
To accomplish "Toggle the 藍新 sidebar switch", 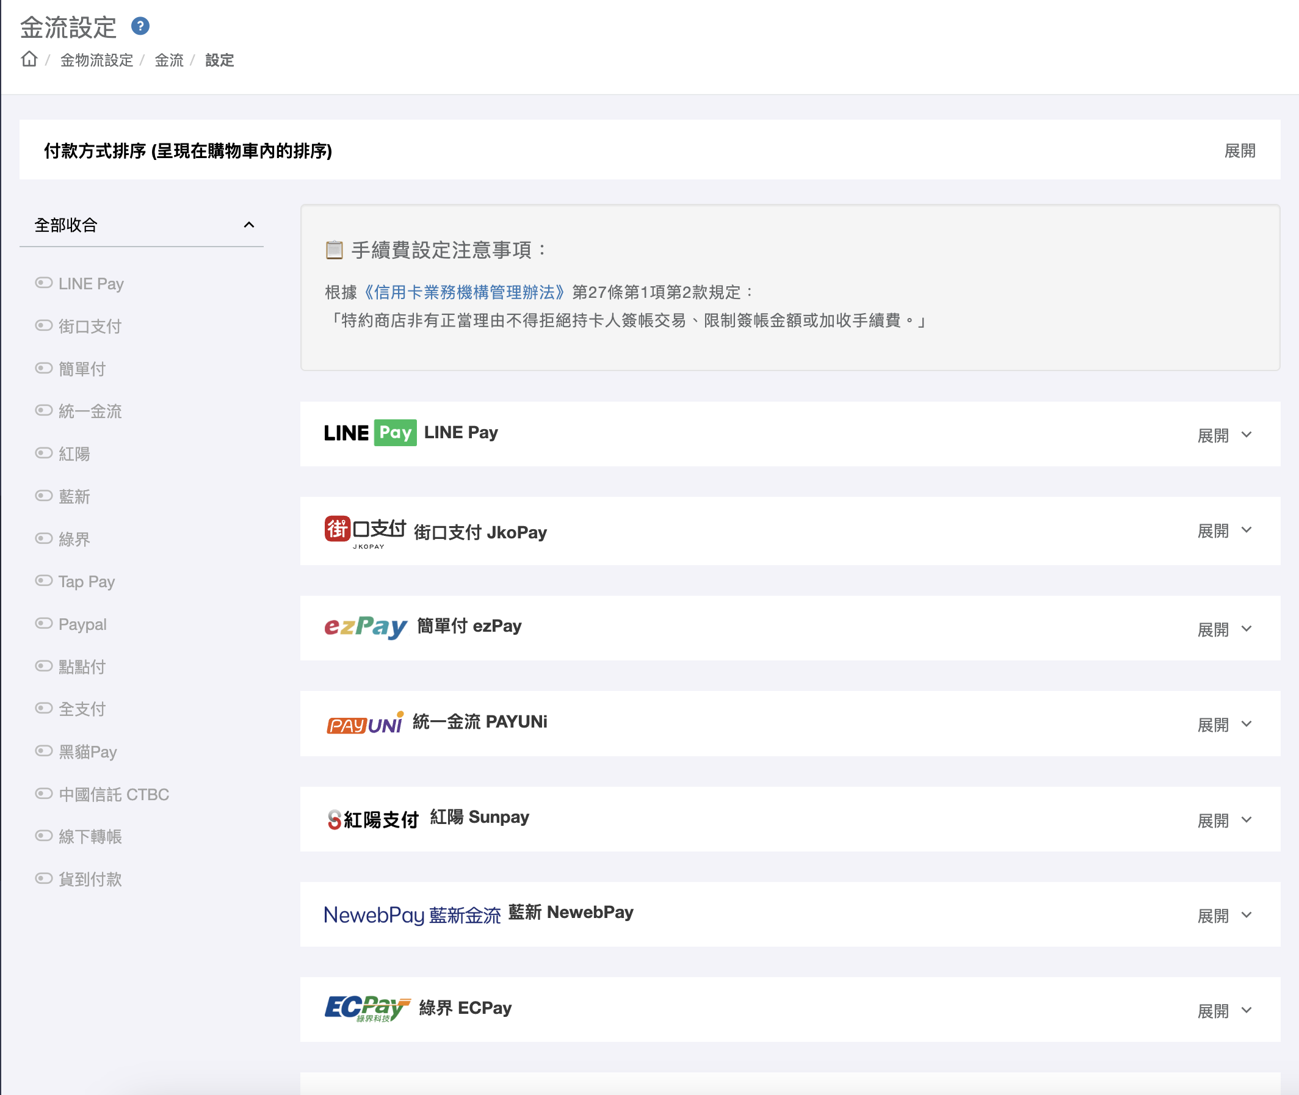I will [x=43, y=496].
